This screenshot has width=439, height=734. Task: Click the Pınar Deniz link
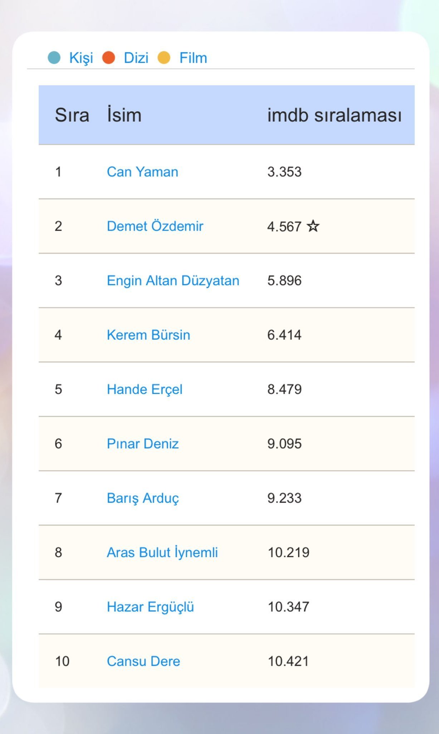(x=142, y=444)
